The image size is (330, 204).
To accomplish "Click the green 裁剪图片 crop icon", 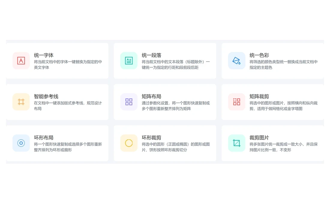I will coord(237,143).
